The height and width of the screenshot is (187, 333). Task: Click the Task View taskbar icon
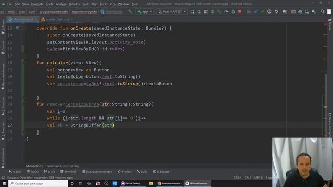(x=81, y=183)
